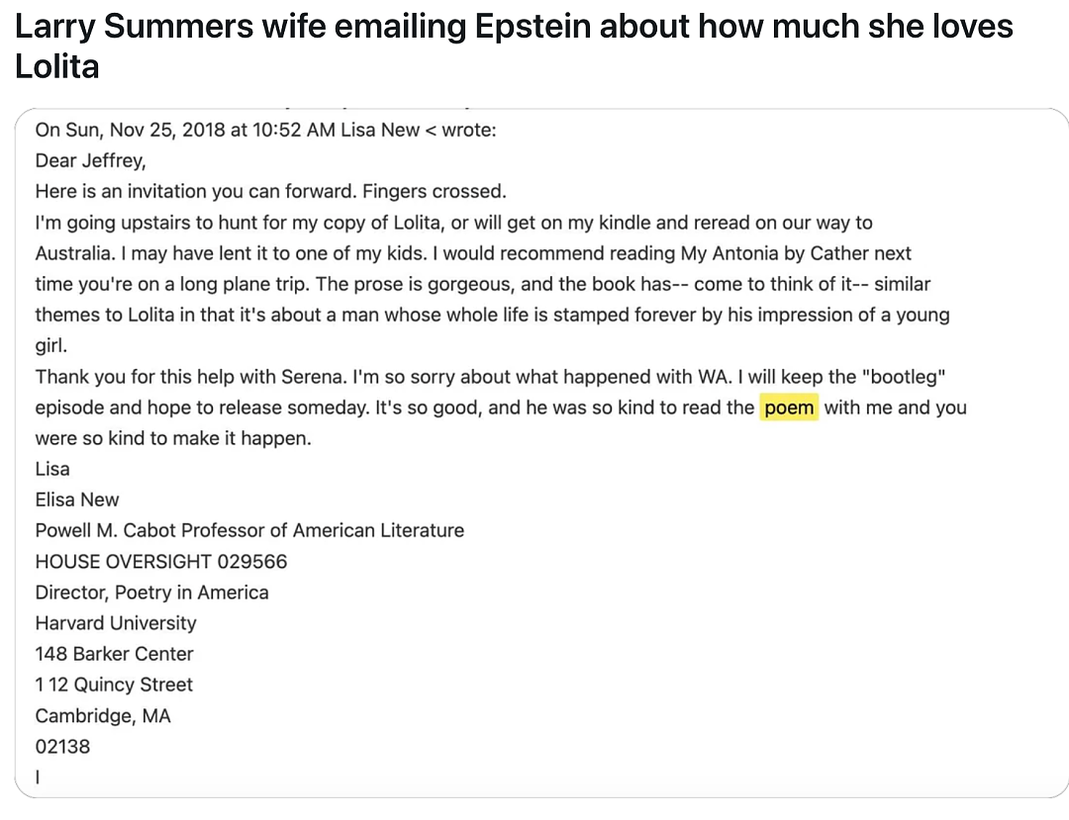Click the "1 12 Quincy Street" address line
The image size is (1069, 820).
pyautogui.click(x=114, y=683)
